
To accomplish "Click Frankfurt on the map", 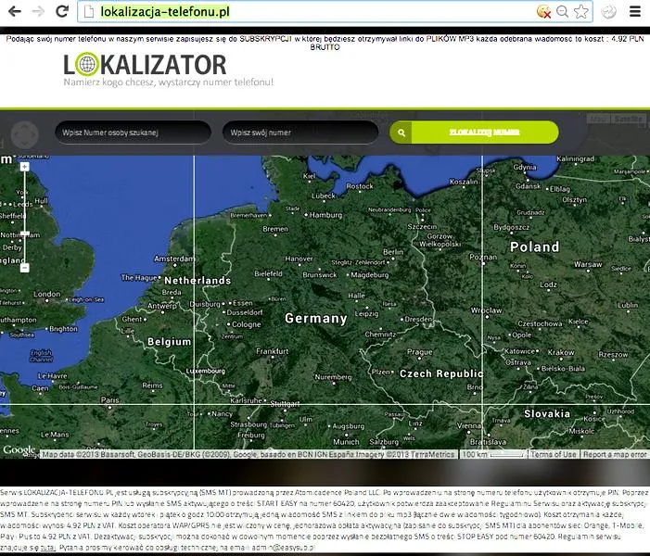I will [x=273, y=351].
